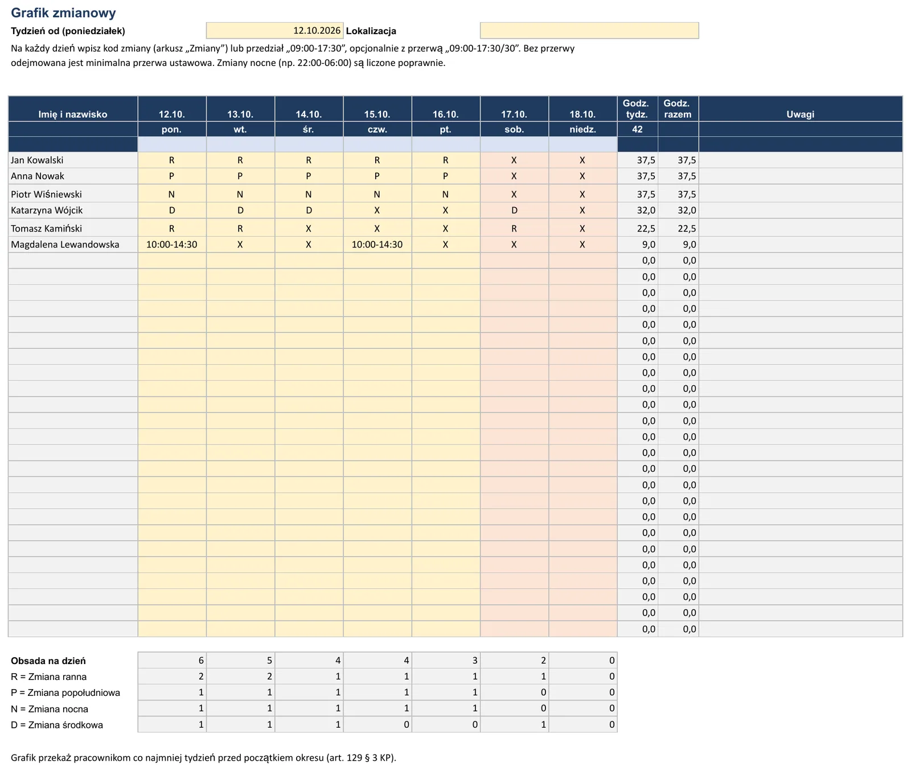Click the D = Zmiana środkowa legend label
The width and height of the screenshot is (911, 771).
point(57,725)
